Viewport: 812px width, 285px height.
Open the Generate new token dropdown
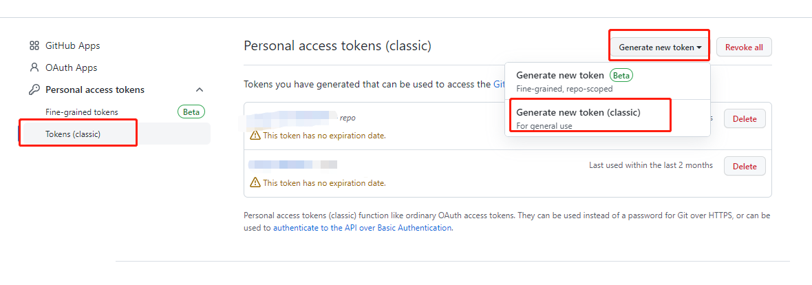click(x=661, y=47)
